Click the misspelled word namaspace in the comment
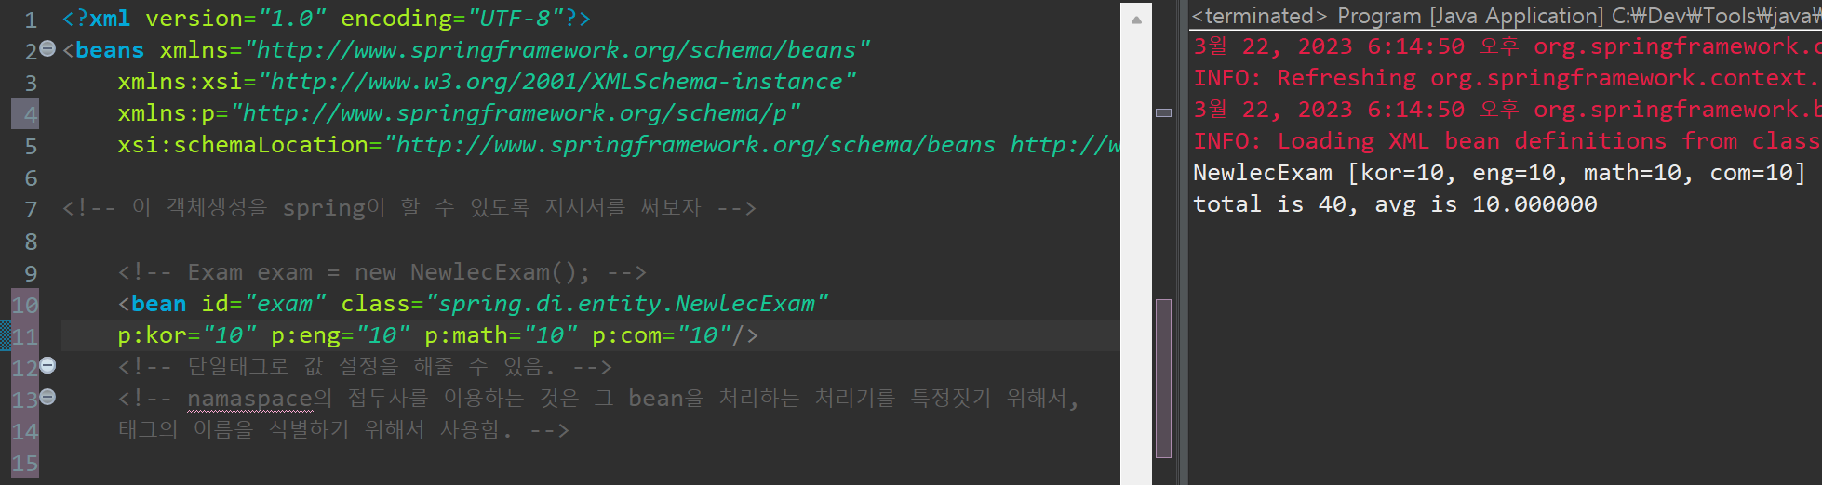The image size is (1822, 485). pos(250,399)
